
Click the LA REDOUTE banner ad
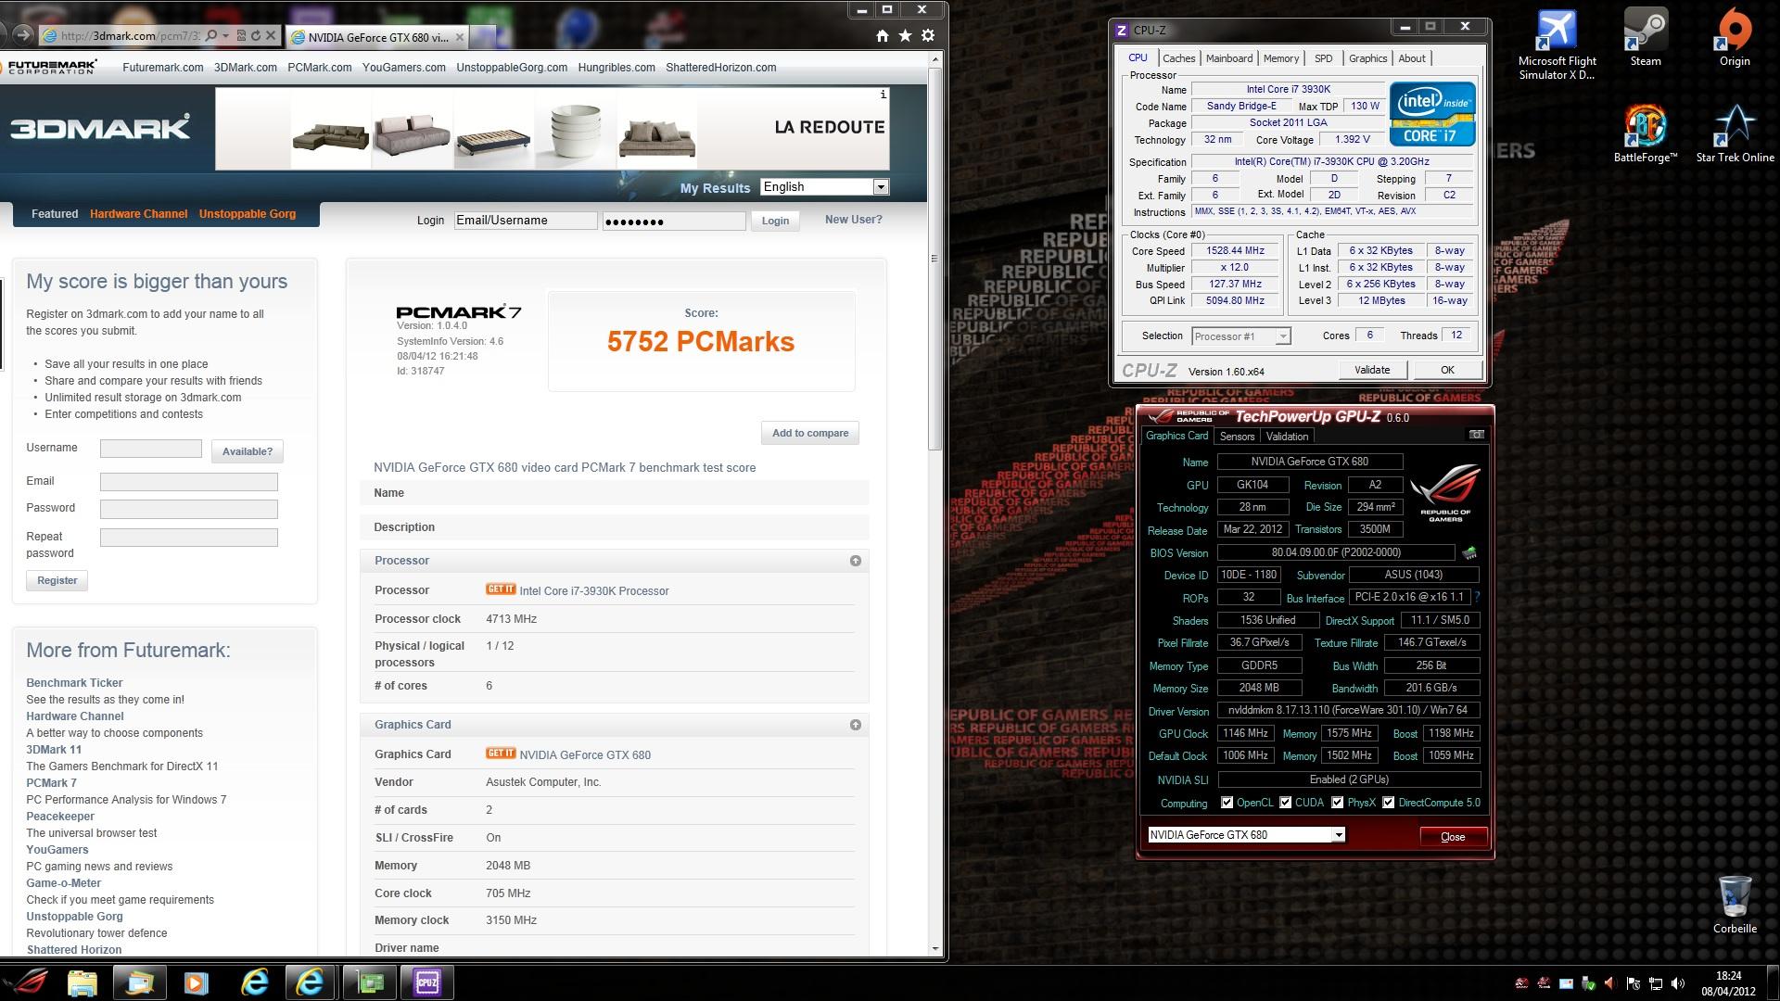click(x=552, y=128)
